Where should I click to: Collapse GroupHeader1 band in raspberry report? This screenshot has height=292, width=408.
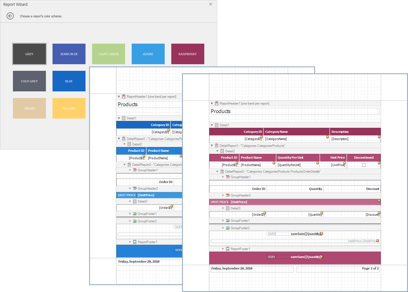coord(223,177)
